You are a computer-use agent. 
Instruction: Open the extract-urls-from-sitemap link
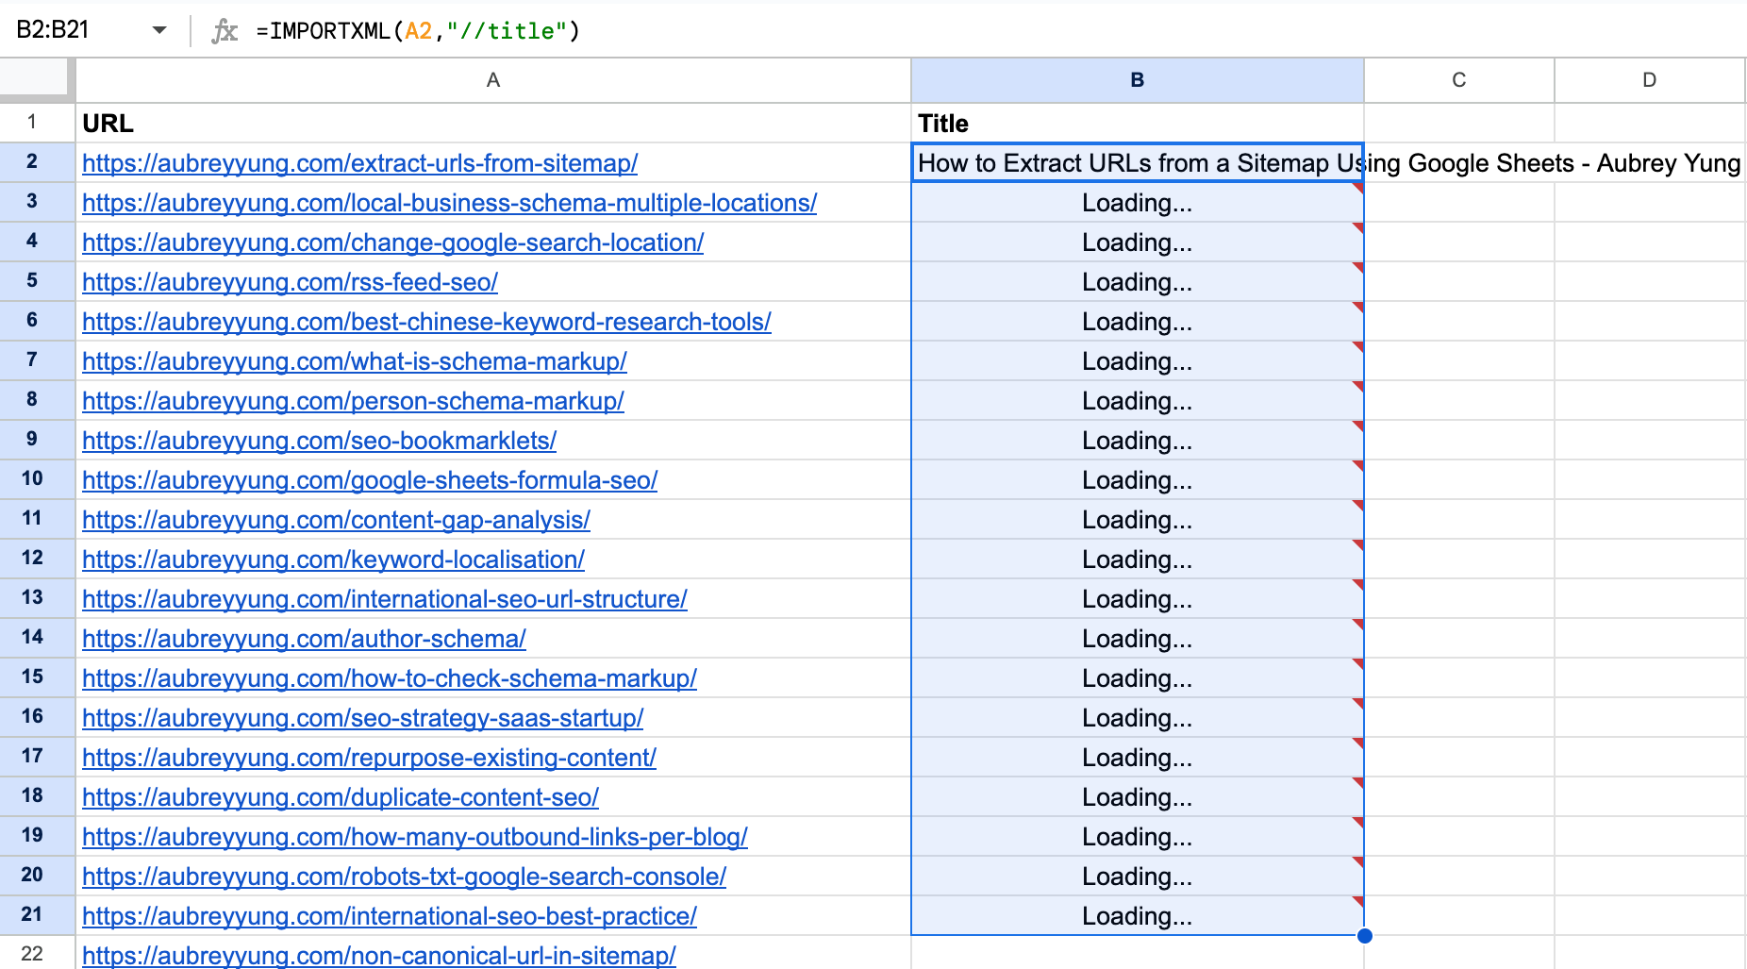pos(360,163)
